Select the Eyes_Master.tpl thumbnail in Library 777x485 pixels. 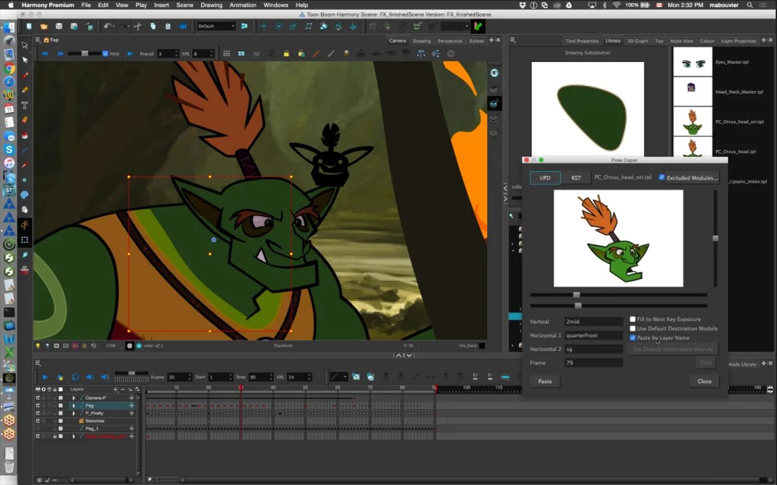[693, 63]
